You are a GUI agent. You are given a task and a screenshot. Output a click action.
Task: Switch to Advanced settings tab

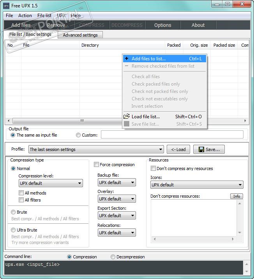pyautogui.click(x=80, y=35)
